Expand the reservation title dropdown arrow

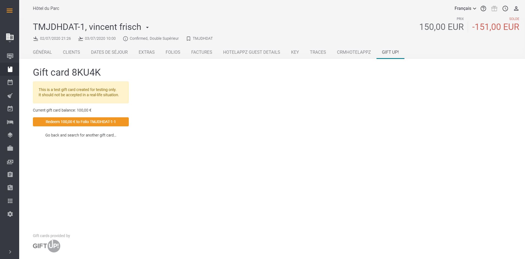point(147,27)
